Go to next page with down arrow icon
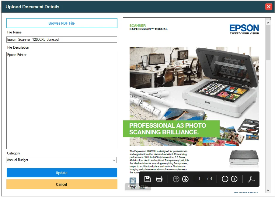 pos(185,179)
